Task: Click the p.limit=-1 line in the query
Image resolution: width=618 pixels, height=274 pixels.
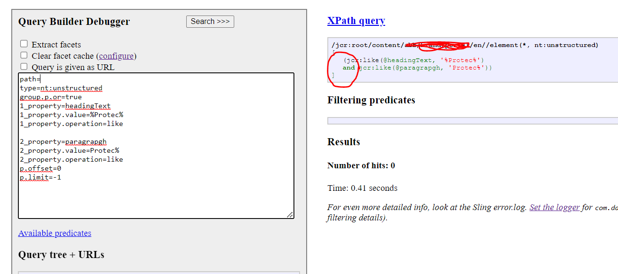Action: pos(40,177)
